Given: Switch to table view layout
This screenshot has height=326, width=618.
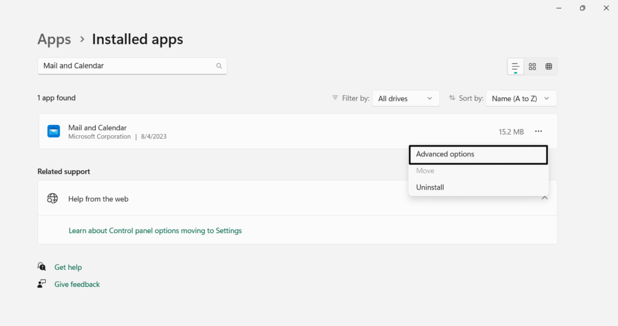Looking at the screenshot, I should click(x=549, y=66).
